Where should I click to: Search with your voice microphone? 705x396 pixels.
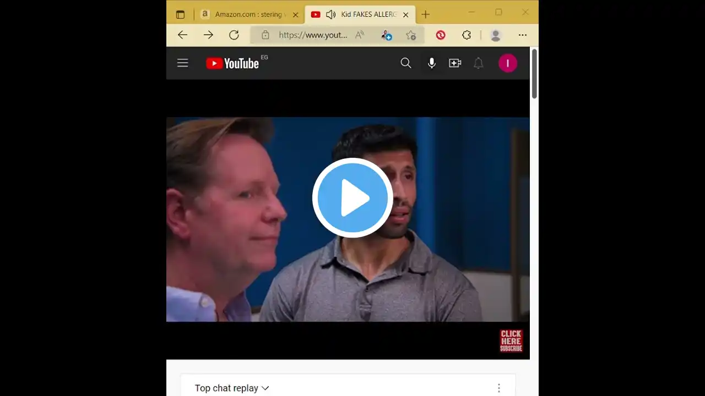(432, 63)
